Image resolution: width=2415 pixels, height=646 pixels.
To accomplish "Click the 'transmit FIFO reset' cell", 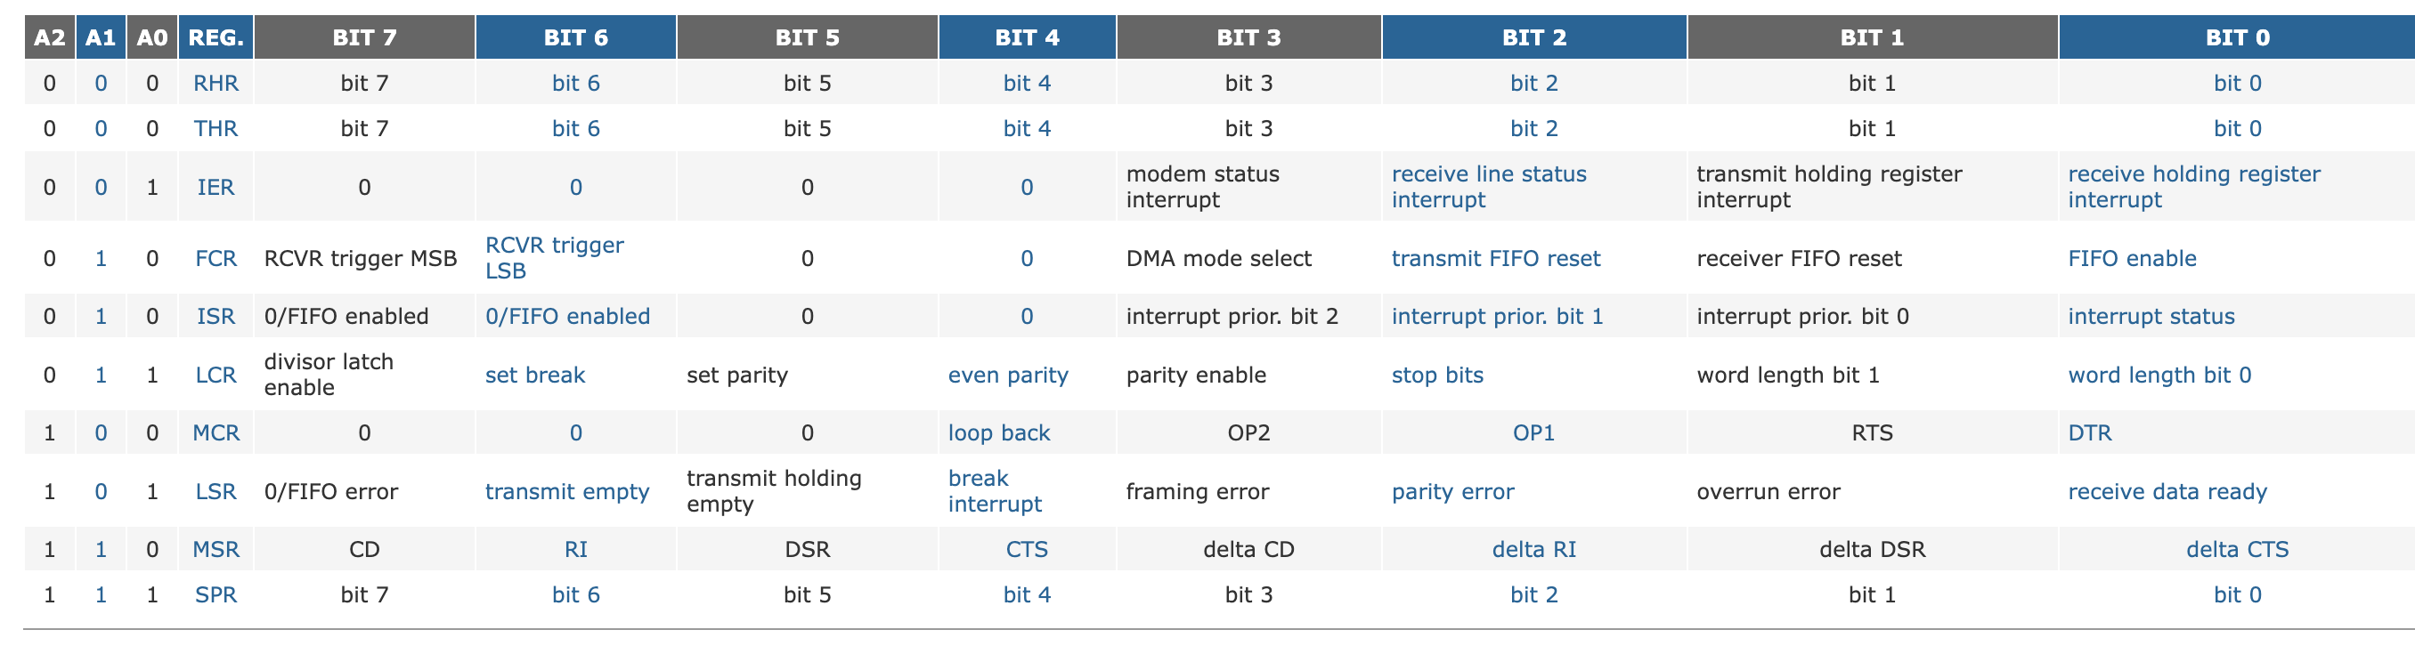I will (x=1495, y=258).
